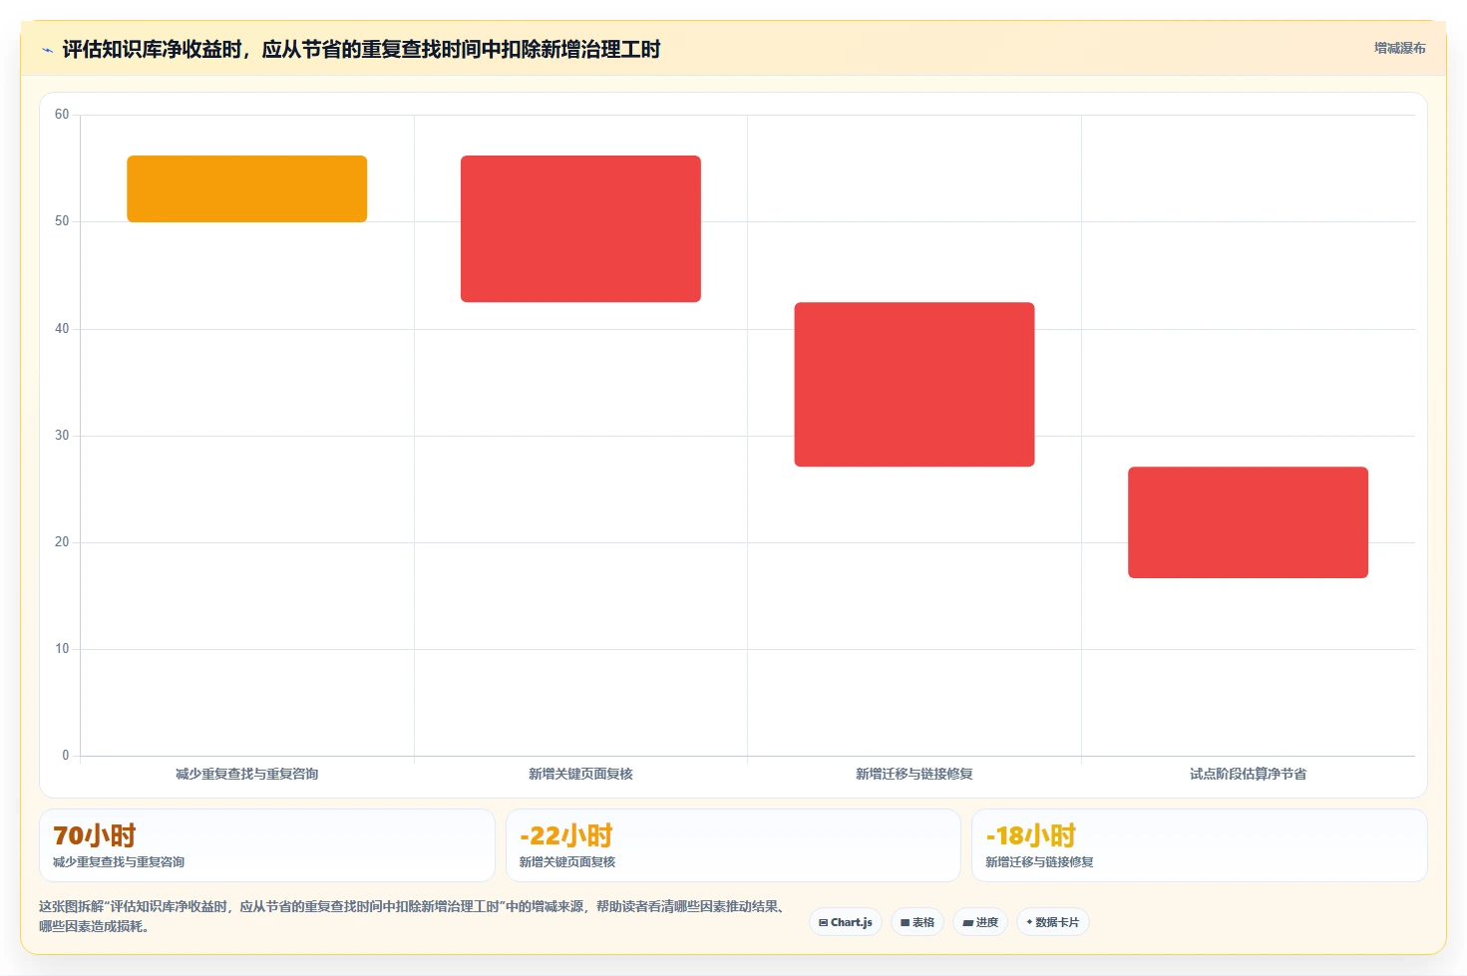Select the Chart.js chip
The height and width of the screenshot is (976, 1467).
846,922
